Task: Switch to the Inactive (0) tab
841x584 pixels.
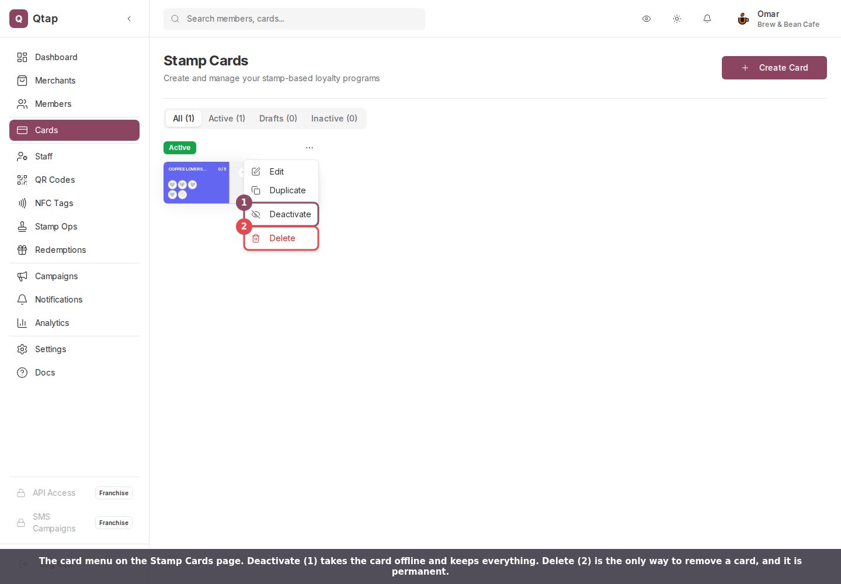Action: click(334, 119)
